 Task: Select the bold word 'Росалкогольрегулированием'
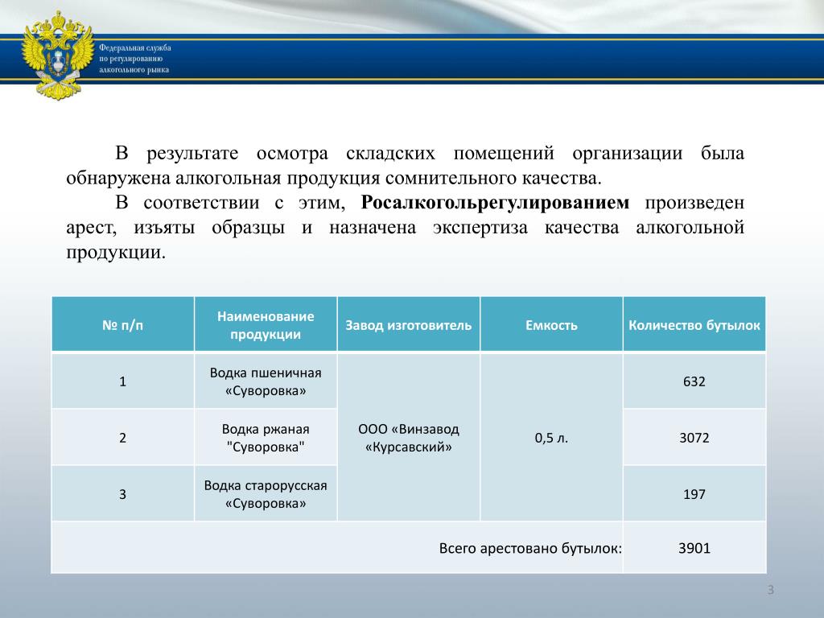point(495,202)
